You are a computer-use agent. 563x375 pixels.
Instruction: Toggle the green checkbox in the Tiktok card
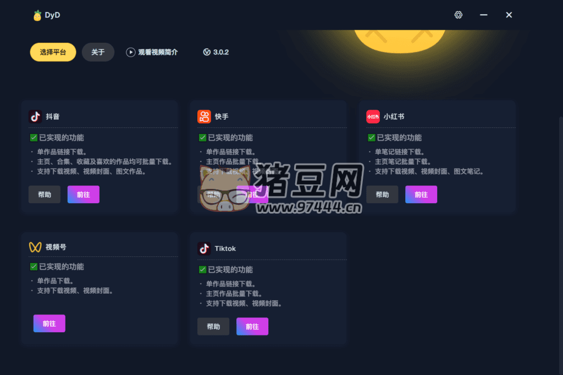pyautogui.click(x=202, y=270)
